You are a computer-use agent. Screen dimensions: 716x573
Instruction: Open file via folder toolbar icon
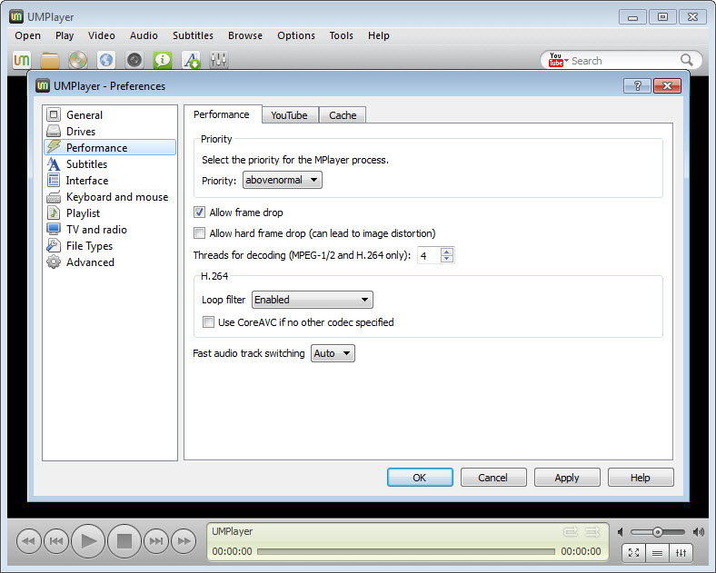50,60
